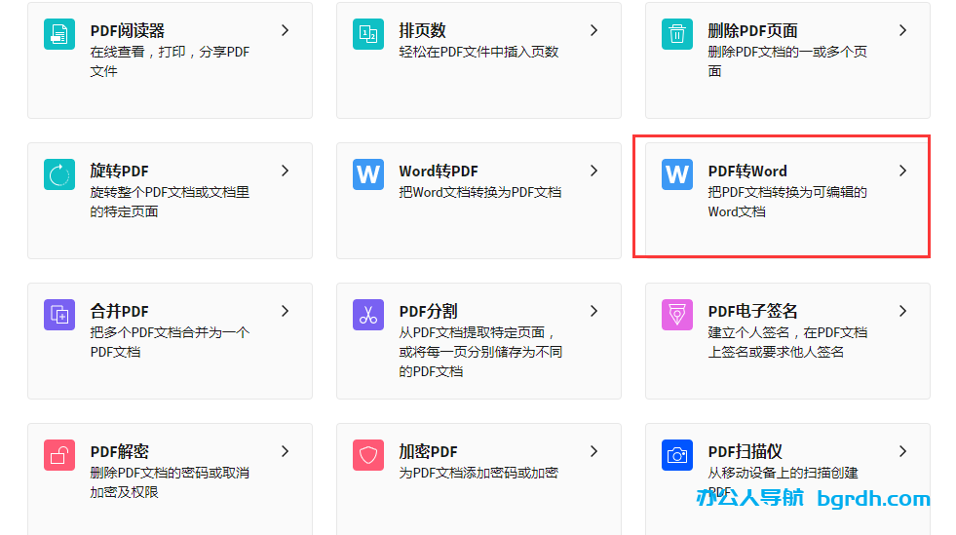Click the 合并PDF merge icon
The height and width of the screenshot is (535, 956).
pyautogui.click(x=59, y=315)
